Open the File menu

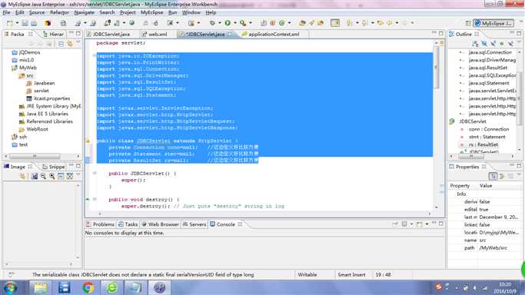pyautogui.click(x=6, y=12)
